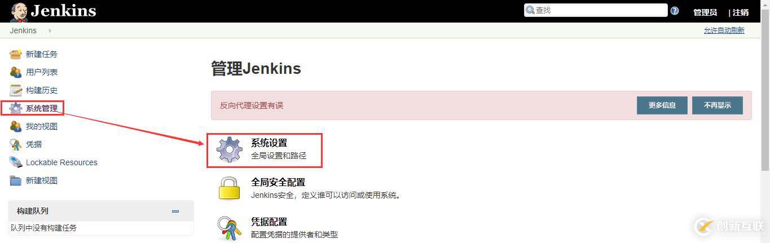Expand Jenkins breadcrumb arrow dropdown

(x=50, y=30)
